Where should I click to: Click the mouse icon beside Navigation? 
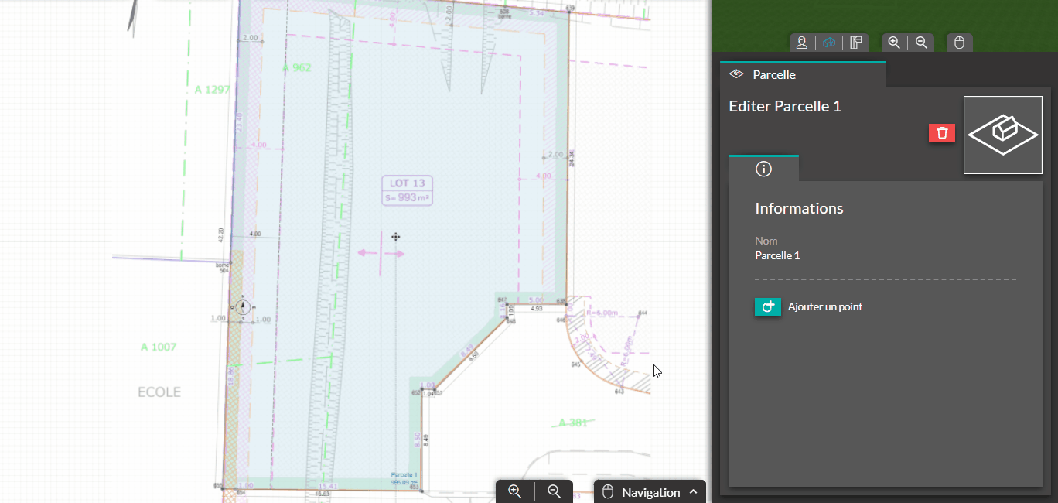608,492
